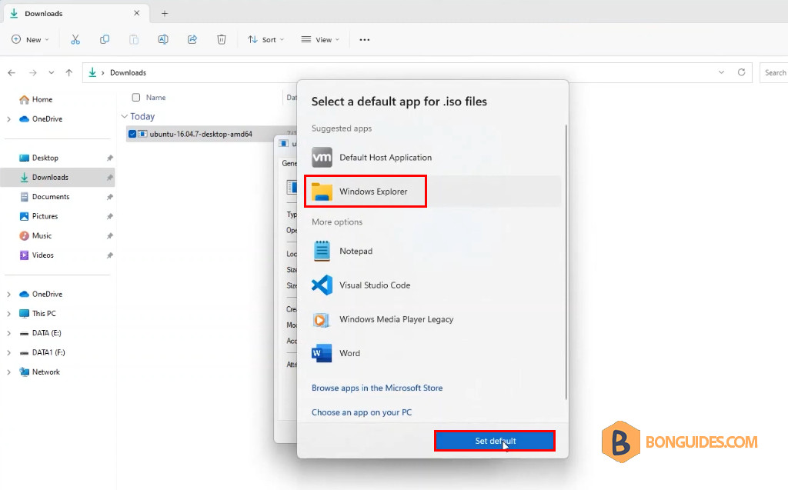
Task: Open the View dropdown menu
Action: tap(320, 40)
